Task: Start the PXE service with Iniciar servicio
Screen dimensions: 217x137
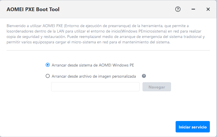Action: 192,127
